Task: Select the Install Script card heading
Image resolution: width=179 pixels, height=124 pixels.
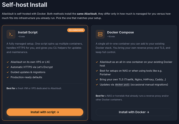Action: 27,32
